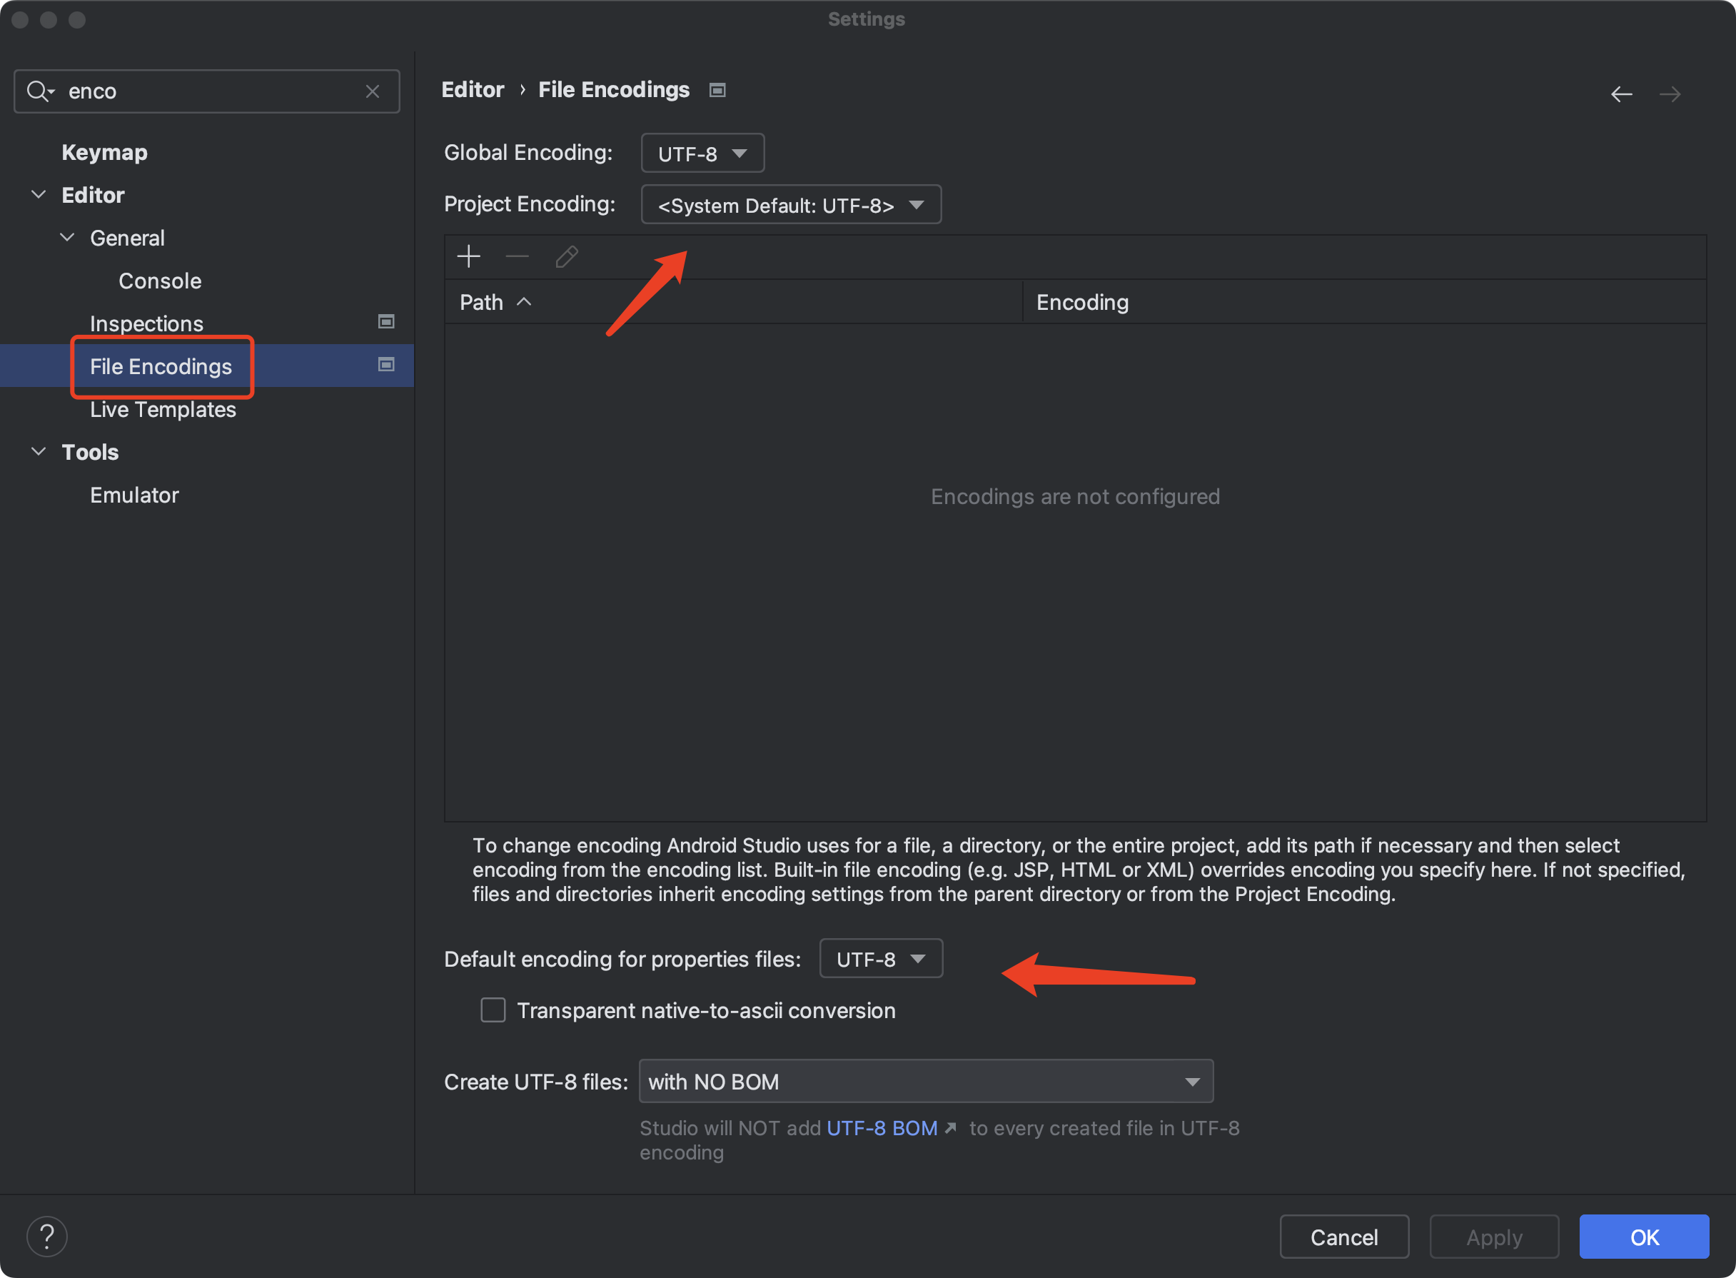Open the Project Encoding system default dropdown
The image size is (1736, 1278).
coord(787,205)
